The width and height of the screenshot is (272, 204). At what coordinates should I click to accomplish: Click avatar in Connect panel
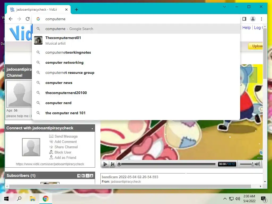coord(31,147)
